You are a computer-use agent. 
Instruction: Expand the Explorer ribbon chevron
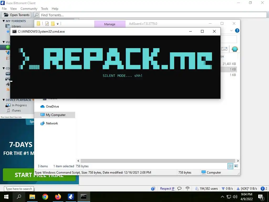click(x=231, y=31)
